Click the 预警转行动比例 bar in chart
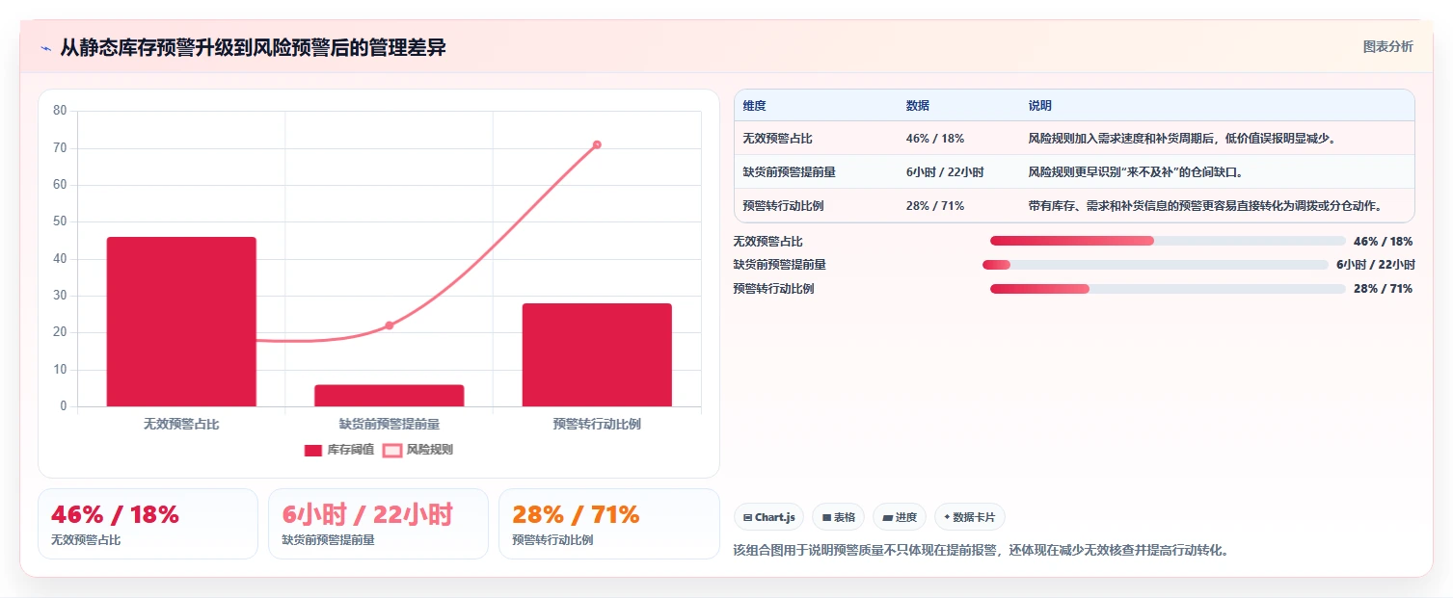 click(597, 355)
